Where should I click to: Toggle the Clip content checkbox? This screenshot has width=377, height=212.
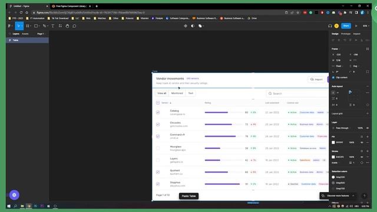pos(333,78)
